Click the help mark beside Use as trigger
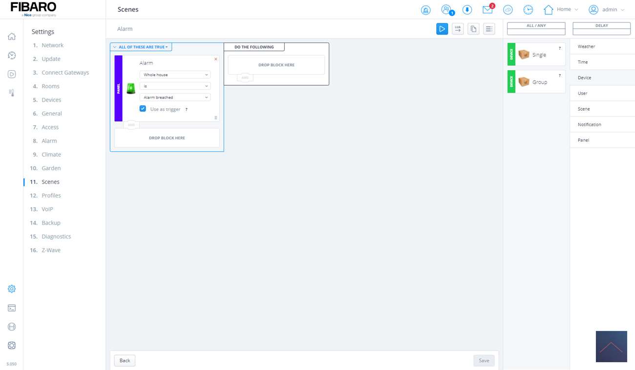The image size is (635, 370). [186, 109]
